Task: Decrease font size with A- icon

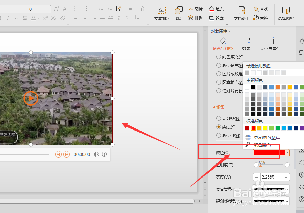Action: click(x=65, y=9)
